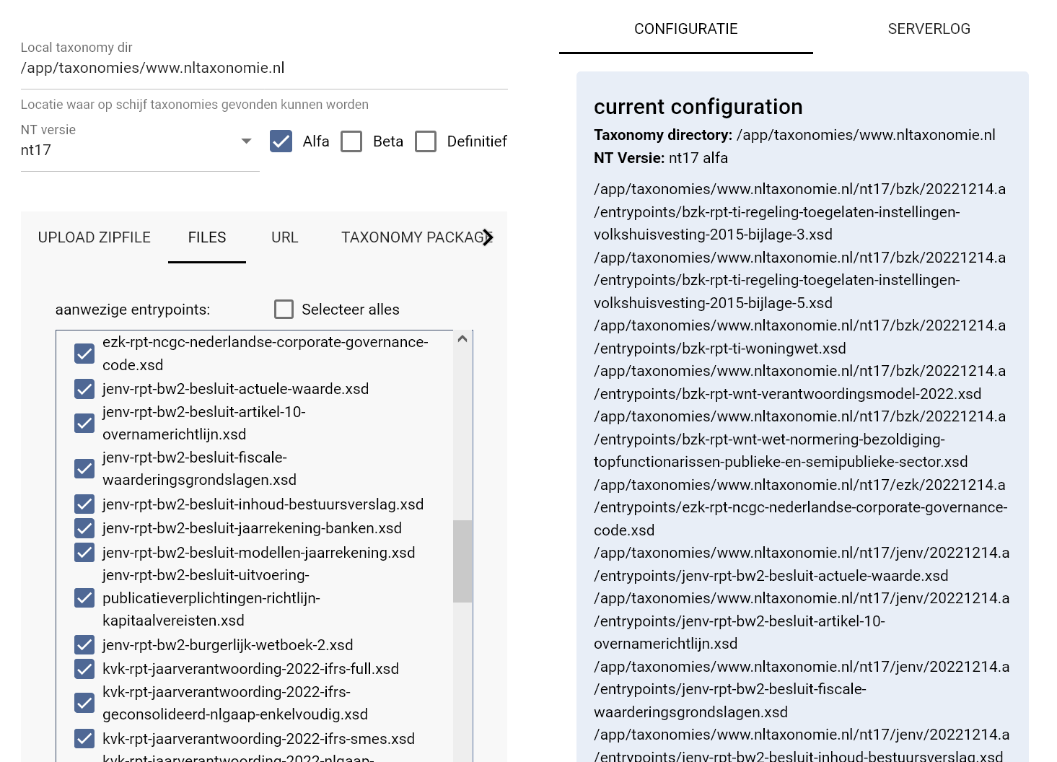Click bzk-rpt-ti-woningwet.xsd path in configuration
Image resolution: width=1057 pixels, height=762 pixels.
coord(799,337)
